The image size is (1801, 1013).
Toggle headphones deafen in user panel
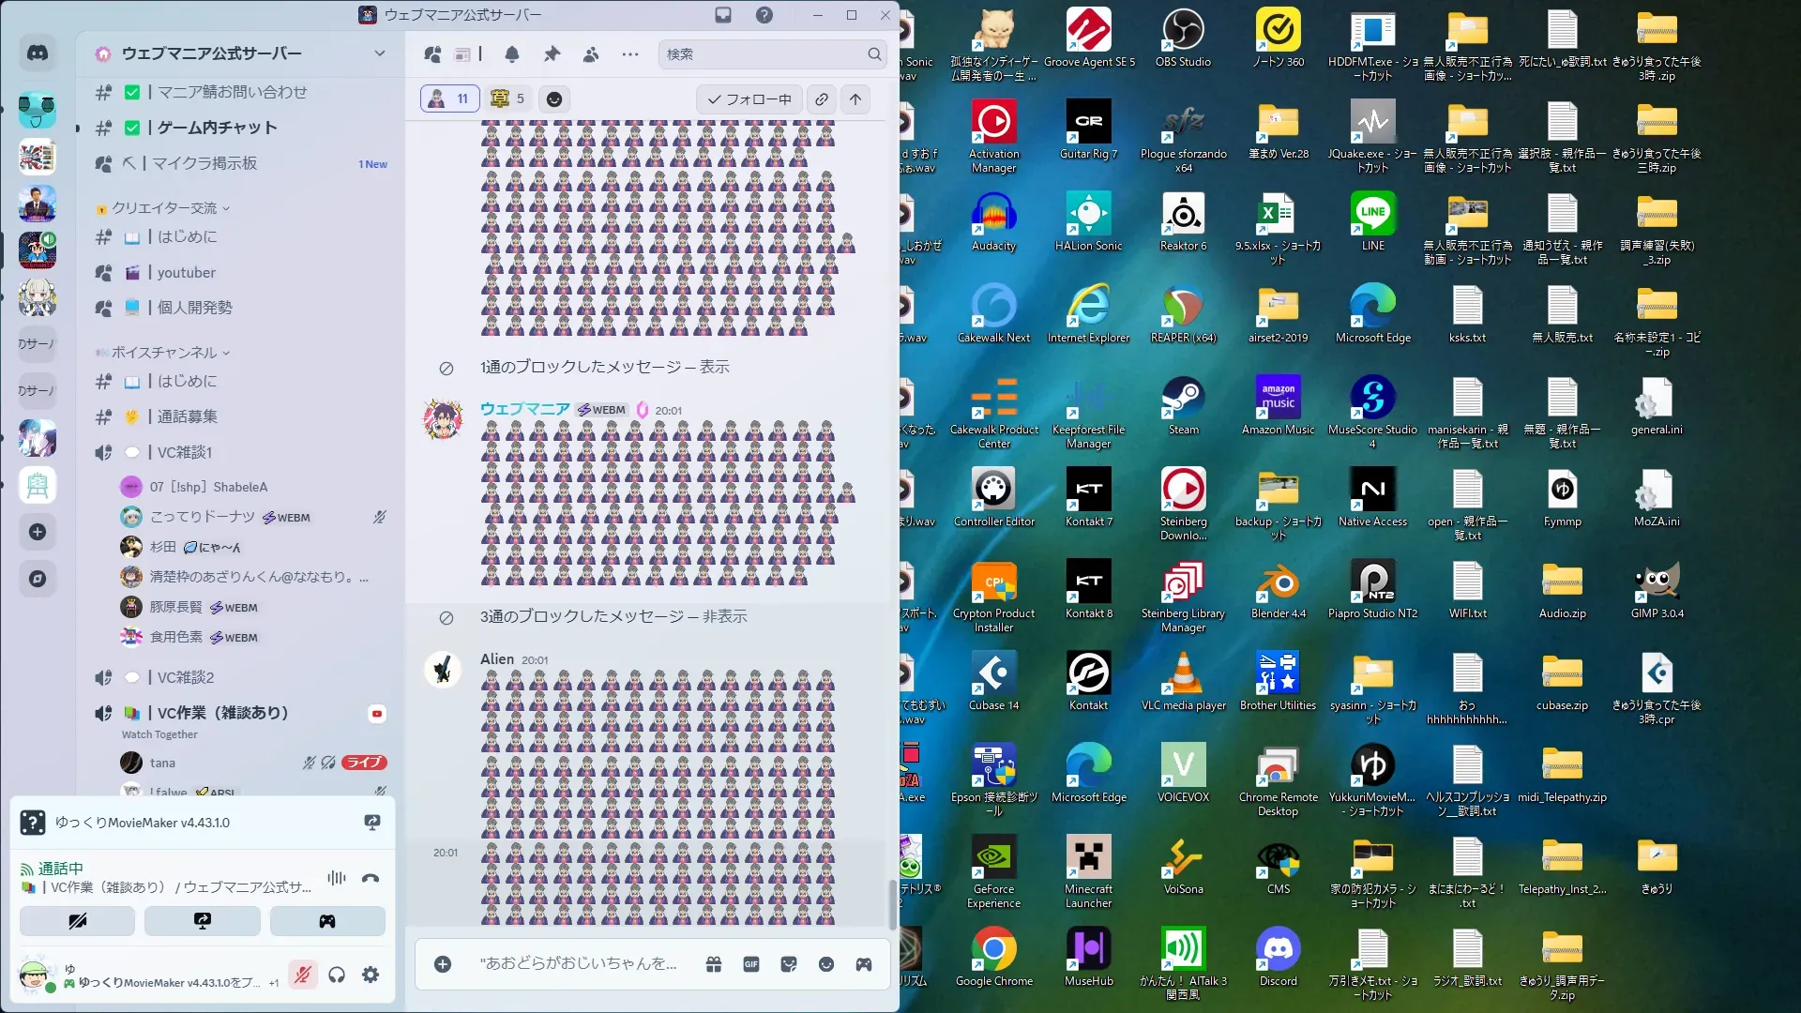[337, 975]
